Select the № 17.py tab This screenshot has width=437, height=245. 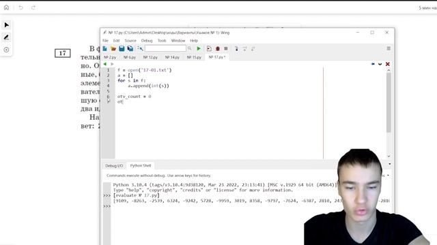(x=217, y=57)
